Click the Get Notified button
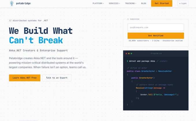Viewport: 196px width, 121px height. coord(156,36)
